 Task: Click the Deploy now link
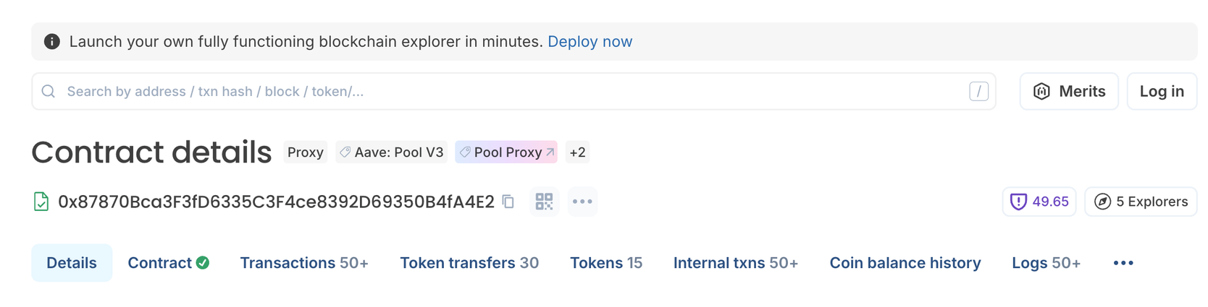[590, 42]
